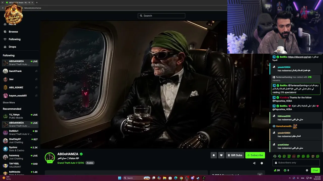Open Discord from the taskbar

coord(193,178)
